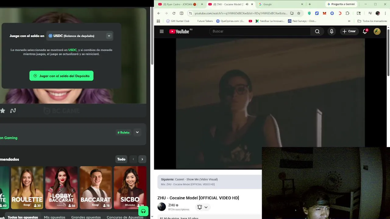Click the Todo button in recommended games
Viewport: 390px width, 219px height.
point(121,159)
